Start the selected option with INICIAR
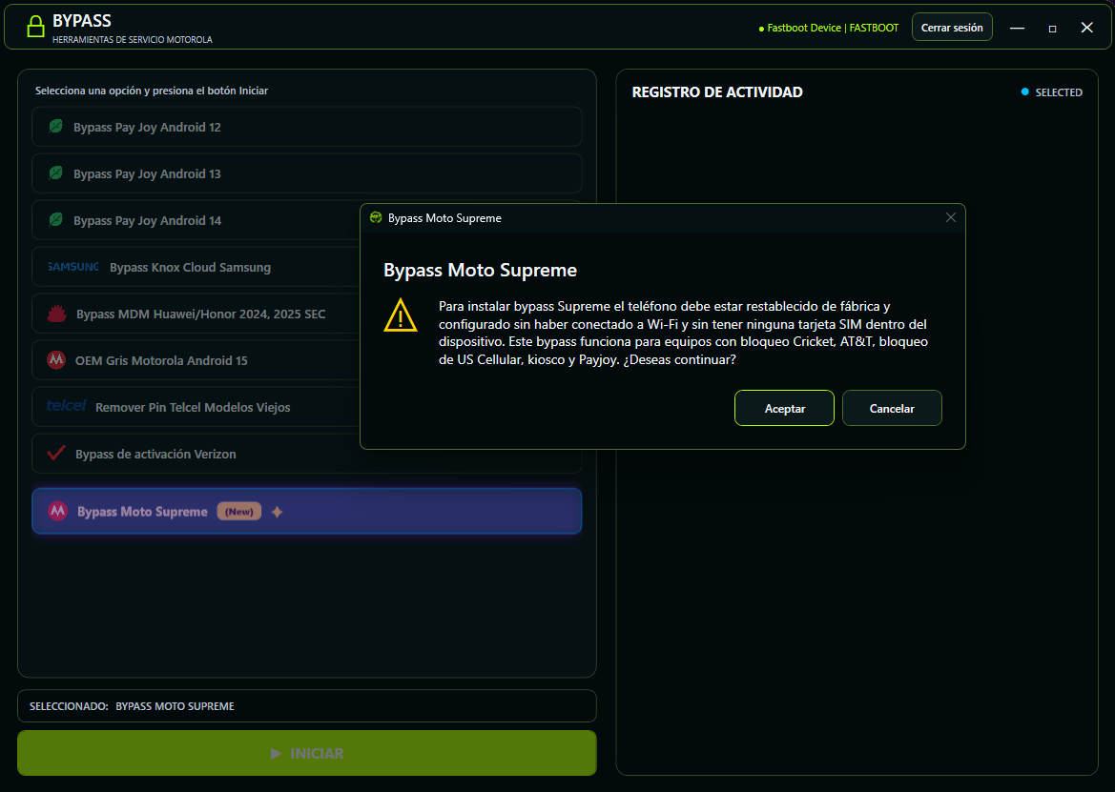Image resolution: width=1115 pixels, height=792 pixels. point(307,753)
